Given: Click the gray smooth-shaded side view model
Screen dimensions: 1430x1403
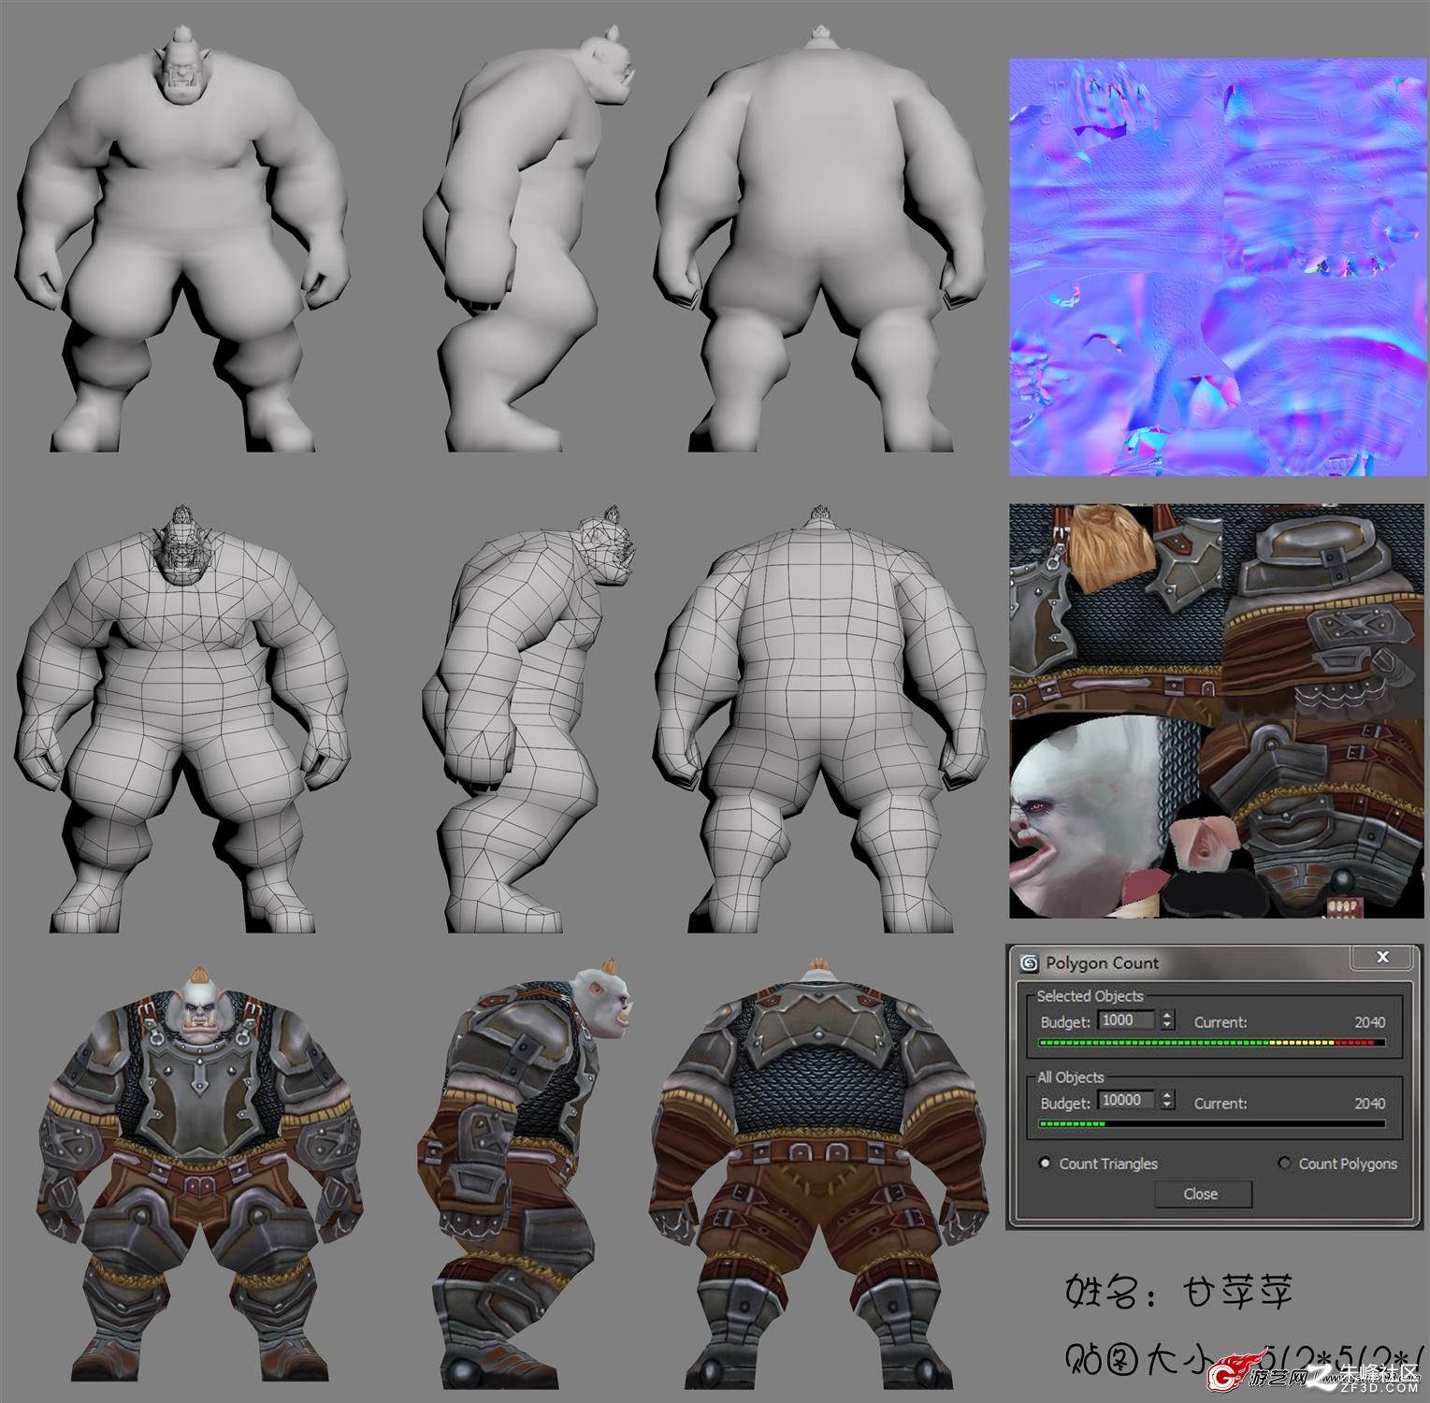Looking at the screenshot, I should pos(529,239).
